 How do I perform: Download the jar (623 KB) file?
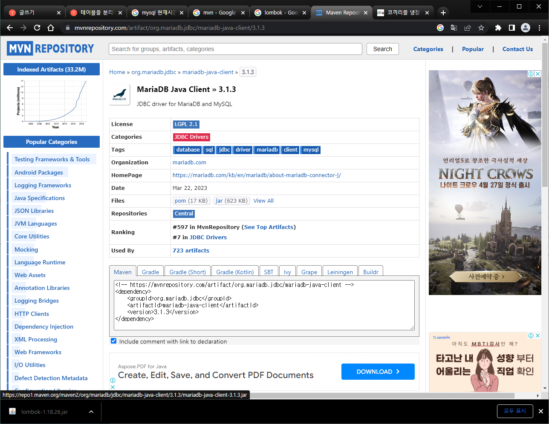231,201
